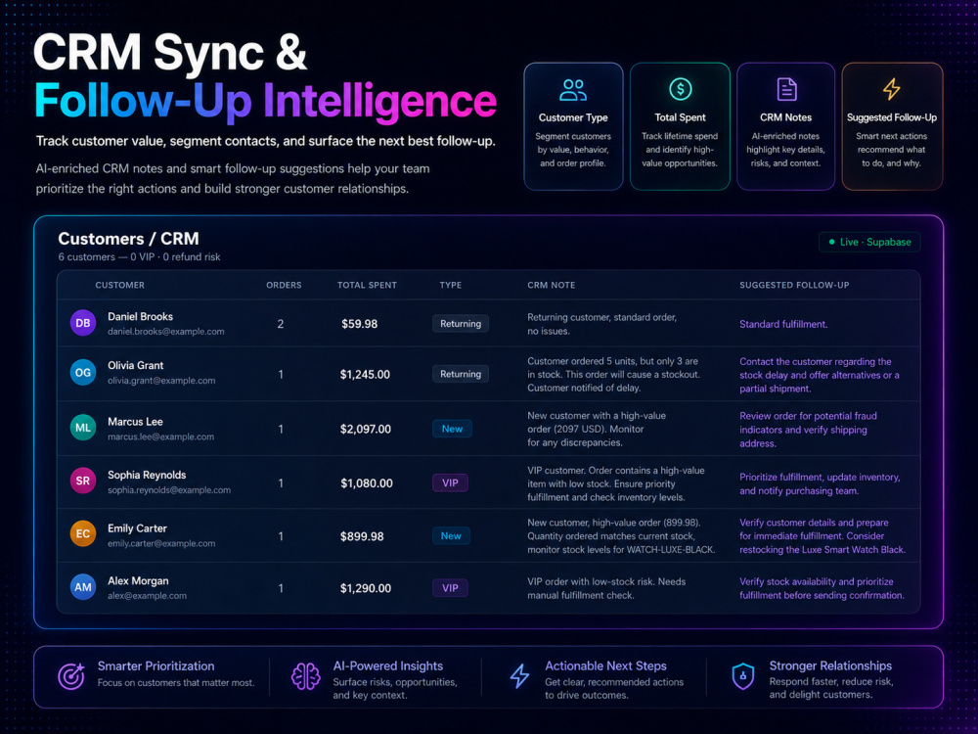Click the name Alex Morgan
978x734 pixels.
(x=138, y=581)
